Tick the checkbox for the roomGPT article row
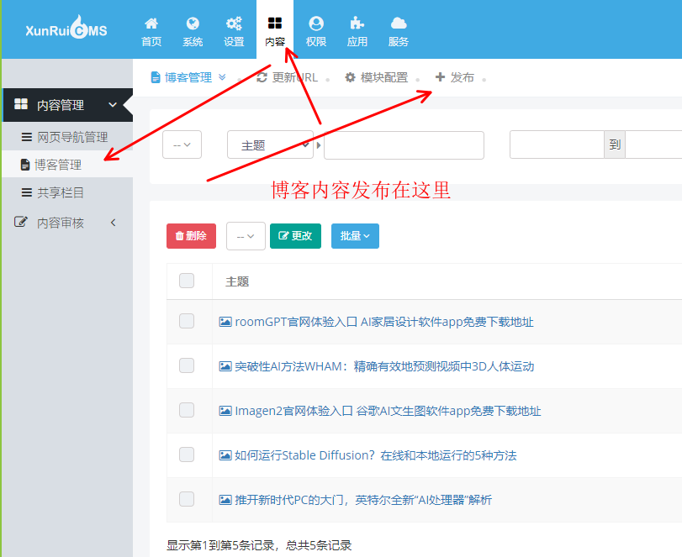 [x=186, y=322]
